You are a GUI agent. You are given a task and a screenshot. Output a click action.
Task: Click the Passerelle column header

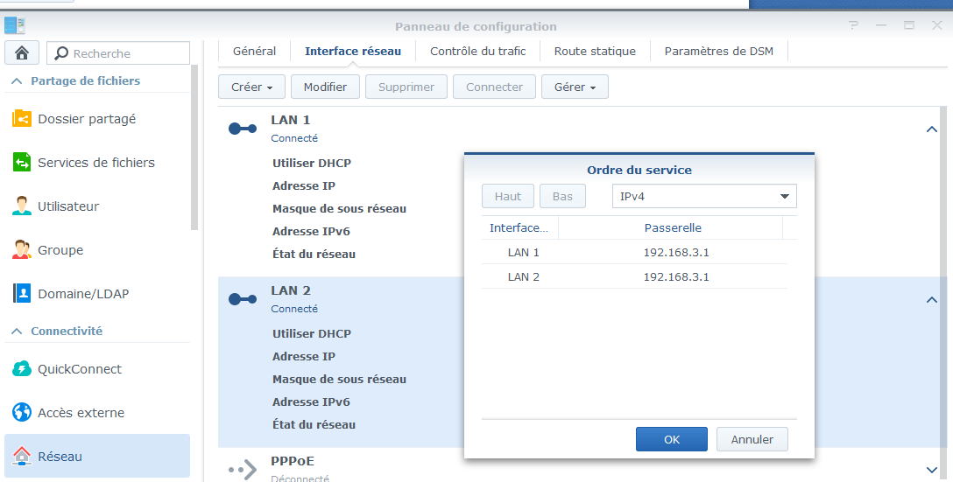tap(671, 227)
